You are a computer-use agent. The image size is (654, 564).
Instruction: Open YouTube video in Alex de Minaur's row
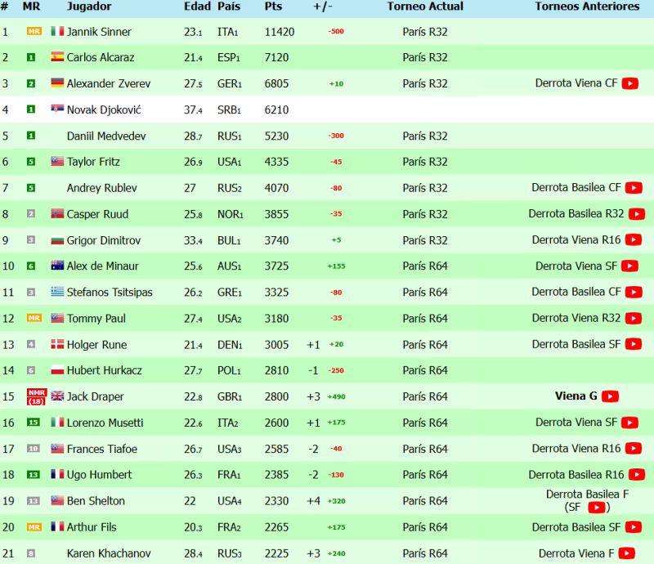click(x=629, y=266)
